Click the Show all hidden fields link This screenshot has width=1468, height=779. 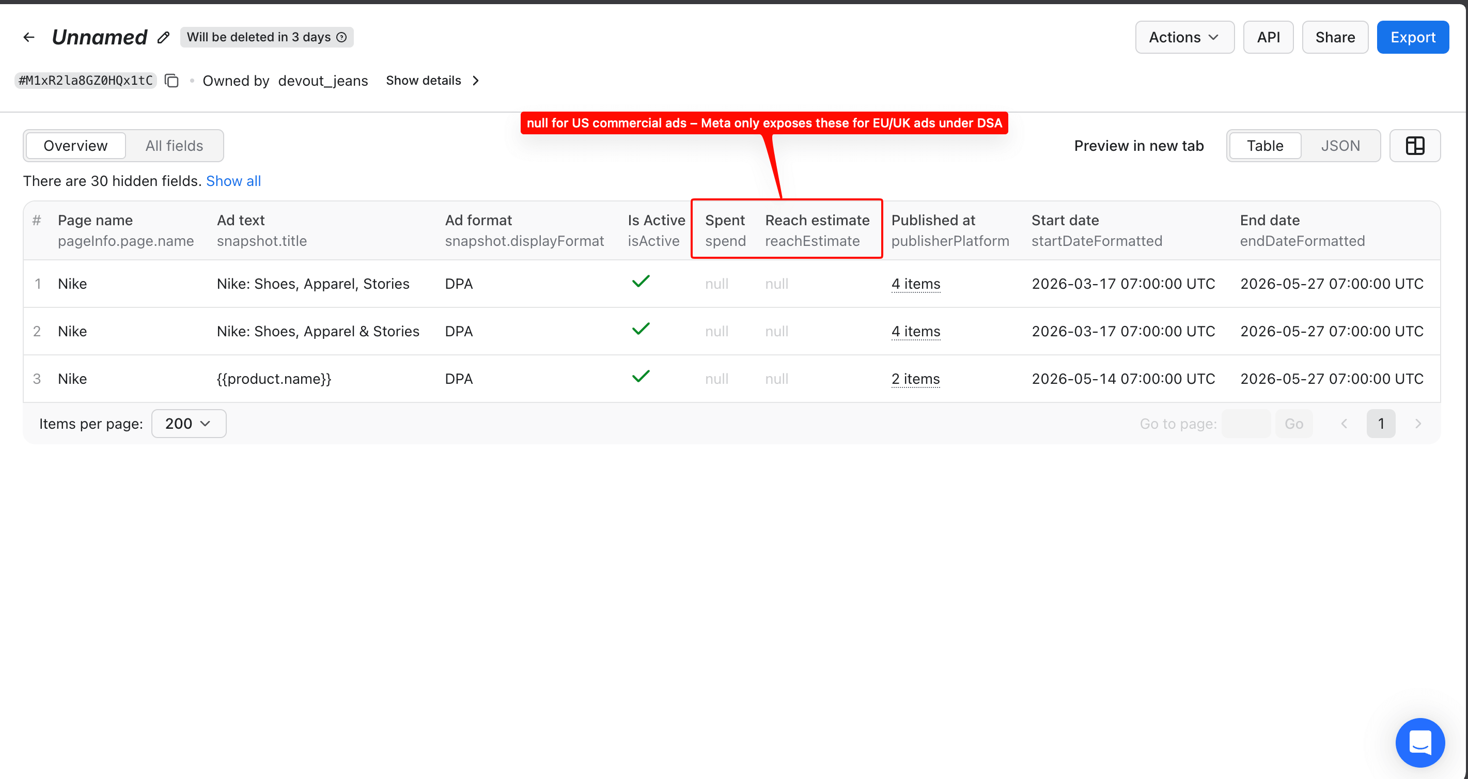pos(233,181)
